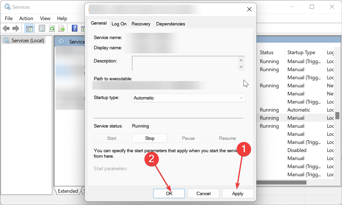Open Properties via the toolbar icon
The width and height of the screenshot is (342, 205).
click(42, 28)
